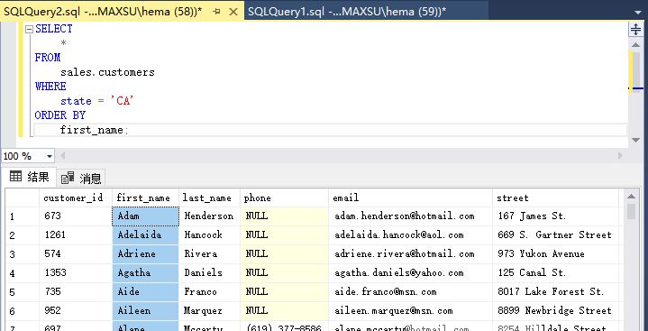This screenshot has width=648, height=331.
Task: Place cursor on first_name in ORDER BY
Action: click(x=92, y=130)
